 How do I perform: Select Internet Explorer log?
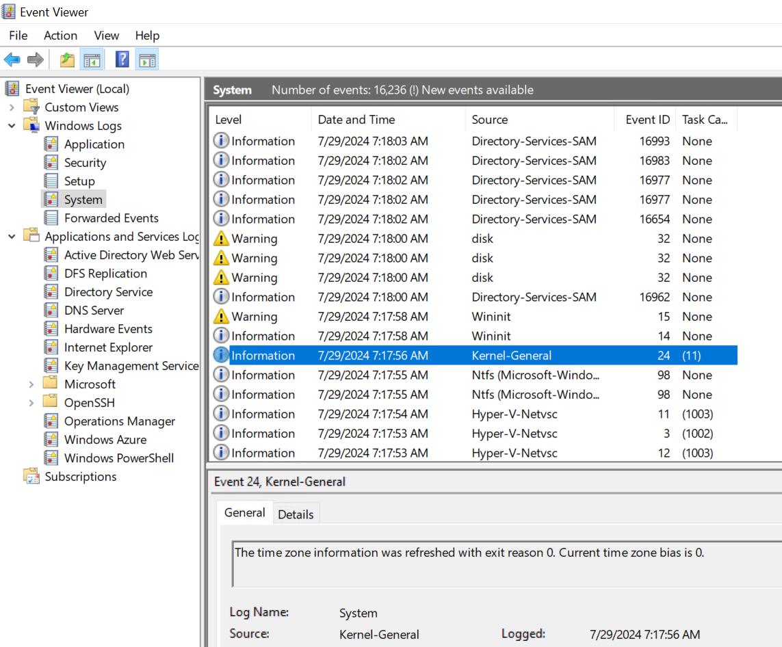point(108,347)
